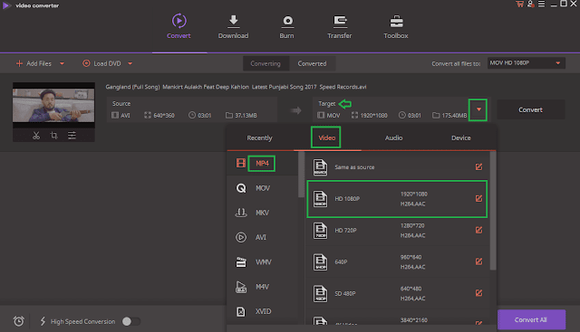Viewport: 580px width, 332px height.
Task: Edit the SD 480P preset
Action: tap(478, 293)
